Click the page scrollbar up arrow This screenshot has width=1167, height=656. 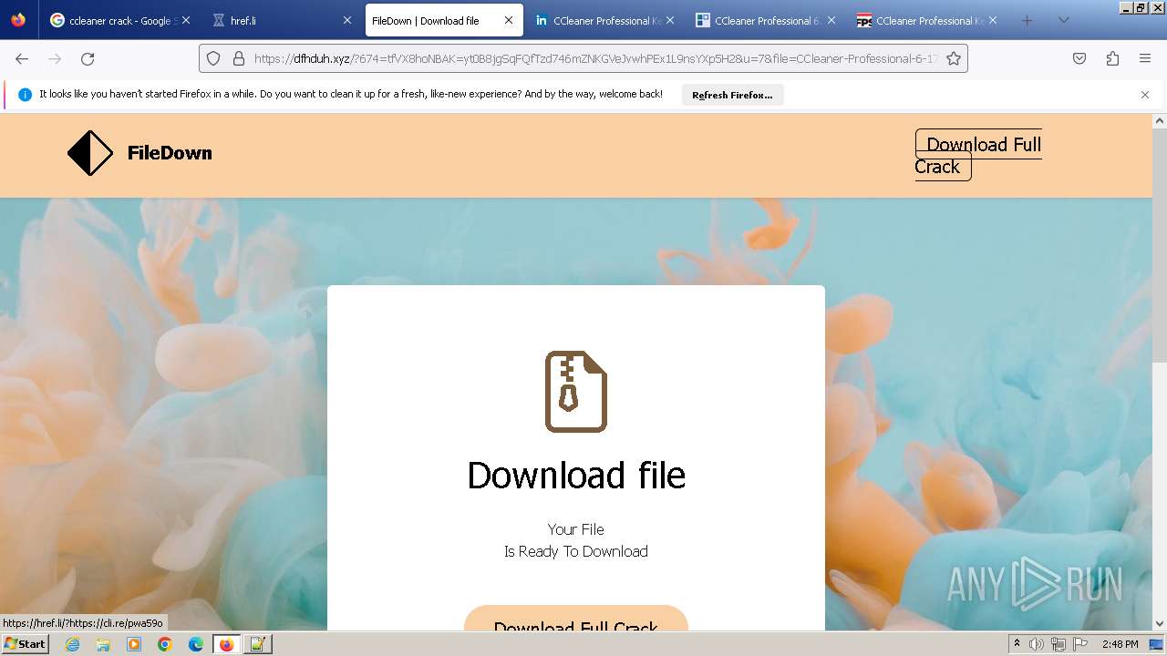pyautogui.click(x=1160, y=120)
